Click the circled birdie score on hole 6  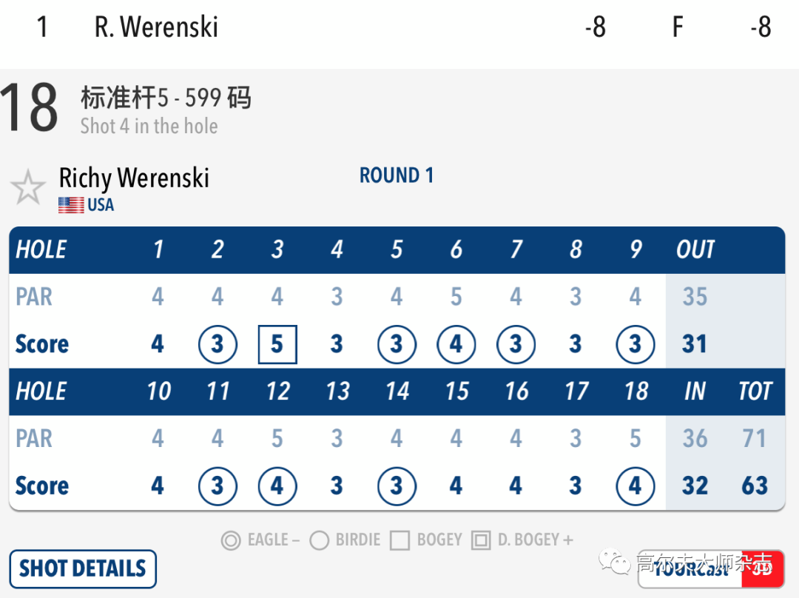456,345
